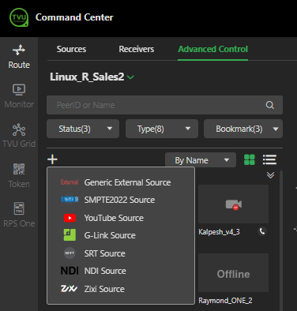Click the Kalpesh_v4_3 source name
The height and width of the screenshot is (311, 297).
pyautogui.click(x=219, y=232)
